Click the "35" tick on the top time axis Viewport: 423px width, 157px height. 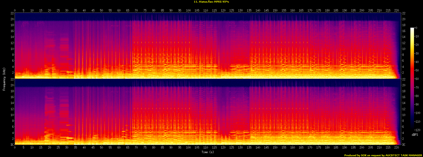(x=75, y=11)
